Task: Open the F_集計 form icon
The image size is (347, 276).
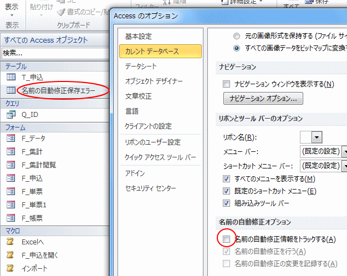Action: pyautogui.click(x=11, y=152)
